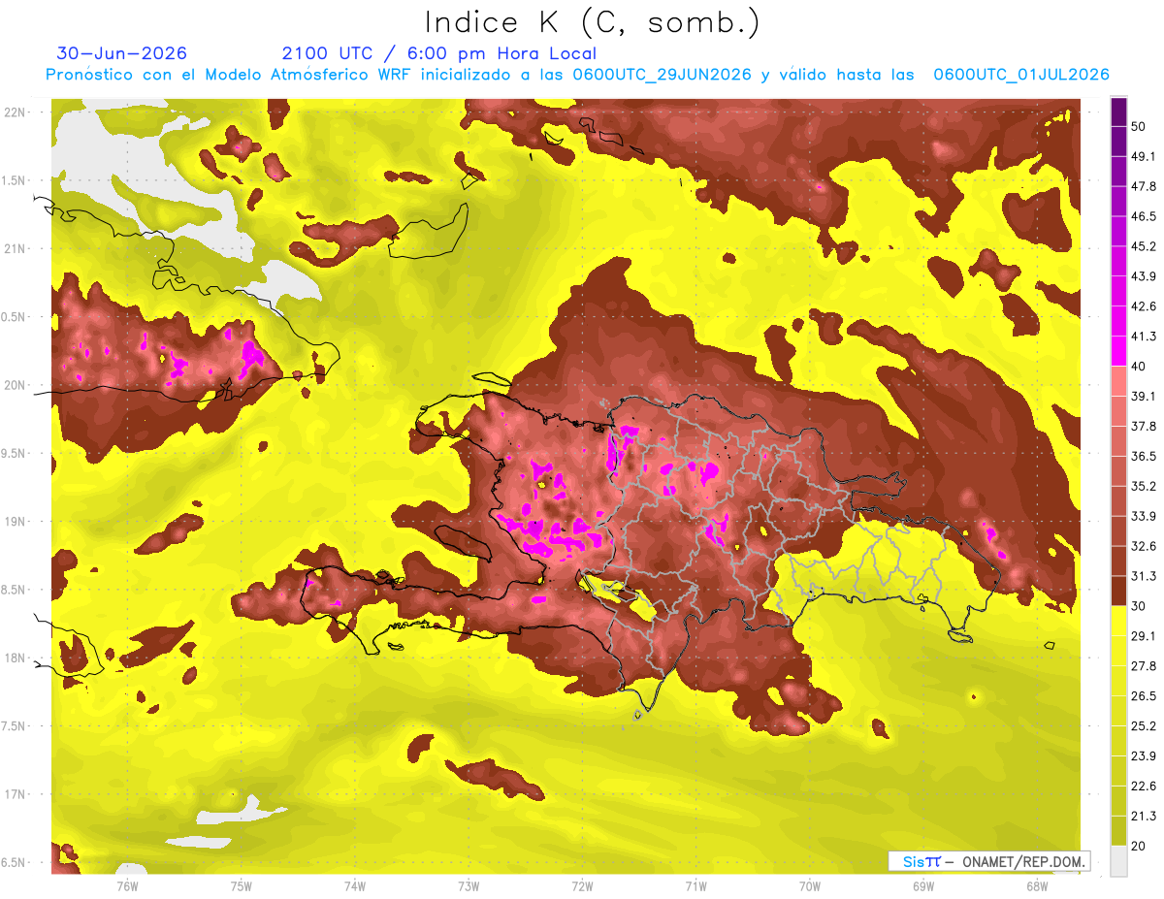Select the '71W' longitude label

(x=695, y=885)
